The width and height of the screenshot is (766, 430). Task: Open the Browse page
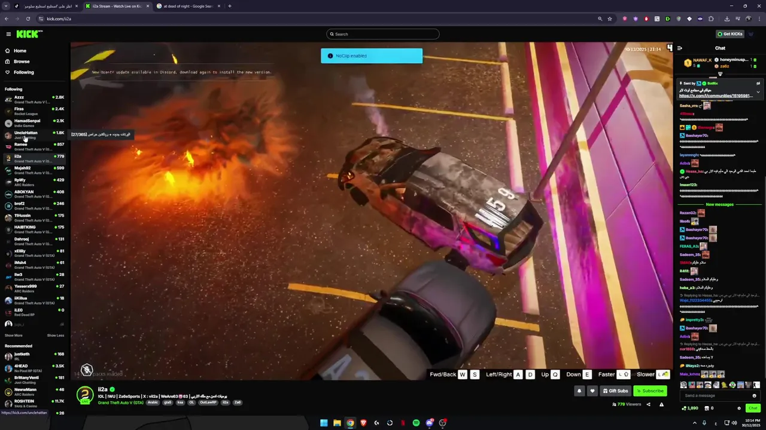click(x=22, y=62)
